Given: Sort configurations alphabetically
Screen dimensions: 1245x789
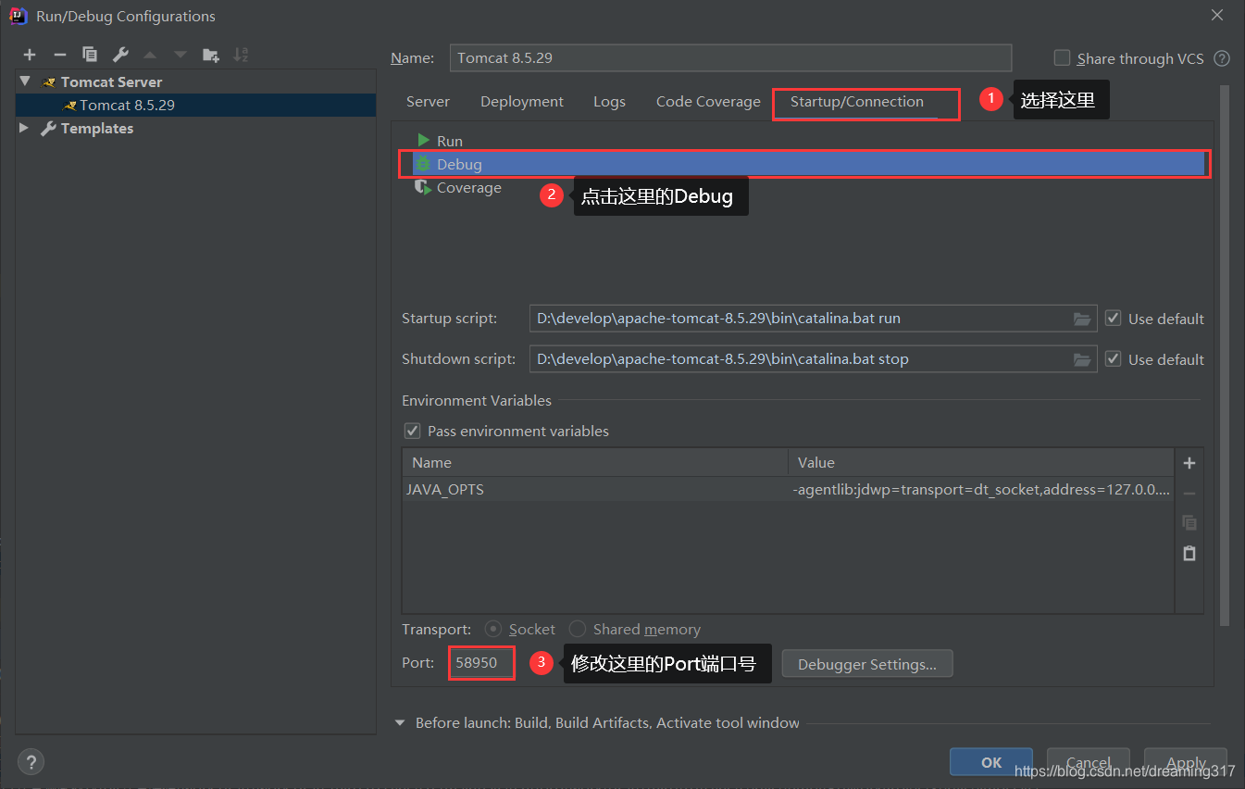Looking at the screenshot, I should pos(241,55).
